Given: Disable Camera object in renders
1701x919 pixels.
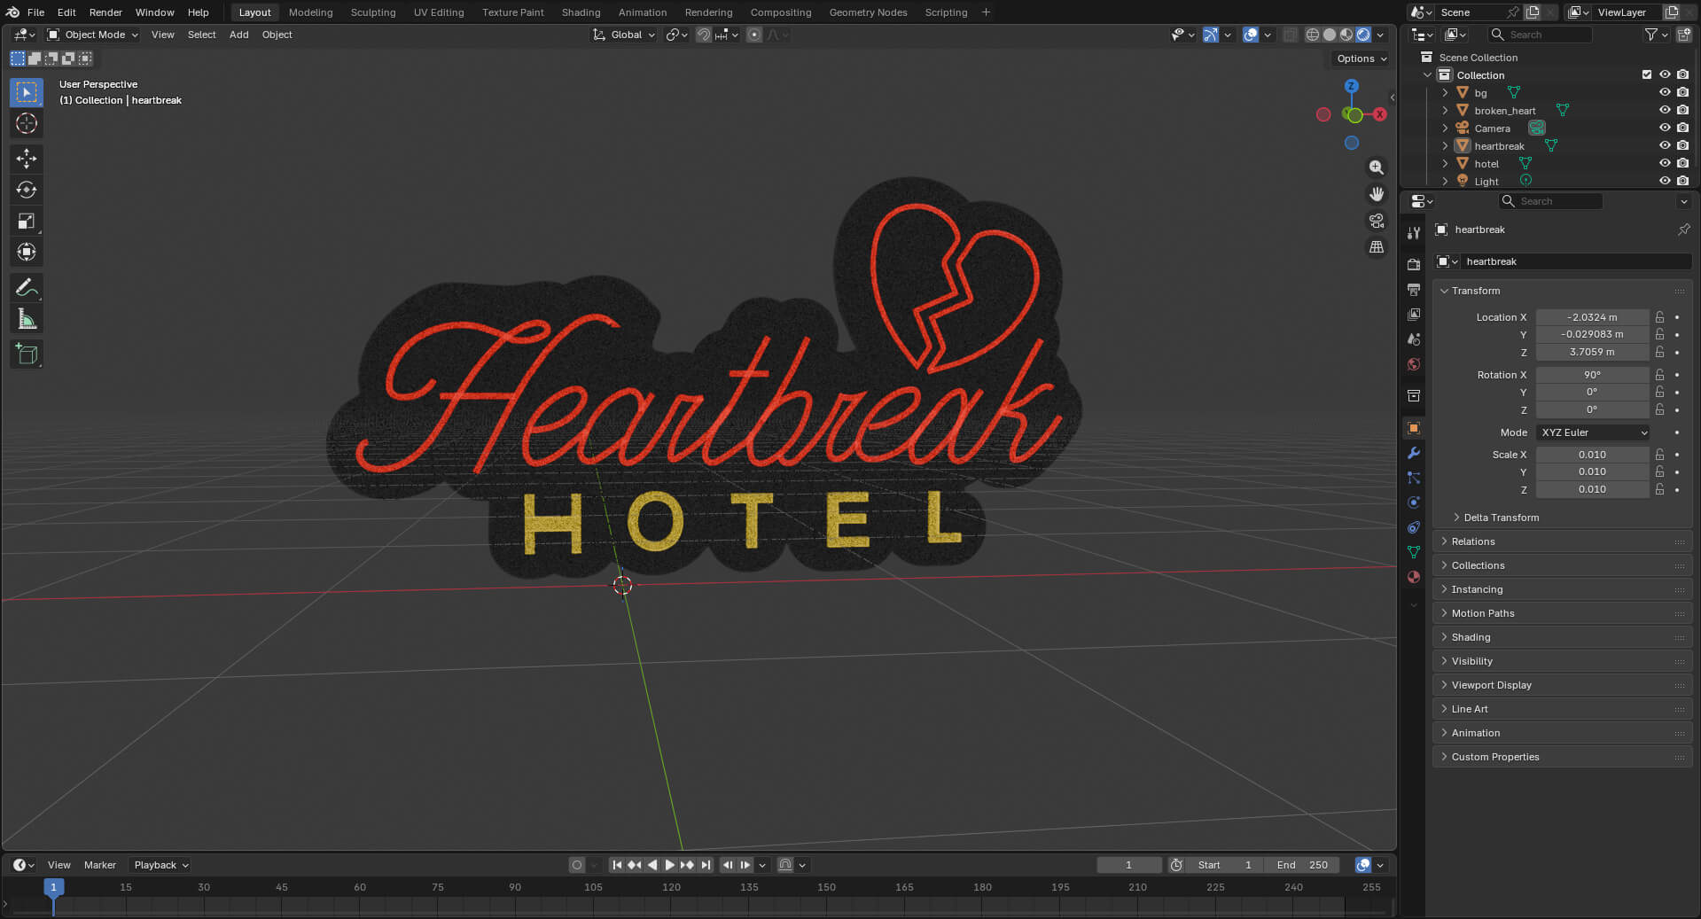Looking at the screenshot, I should pos(1682,128).
